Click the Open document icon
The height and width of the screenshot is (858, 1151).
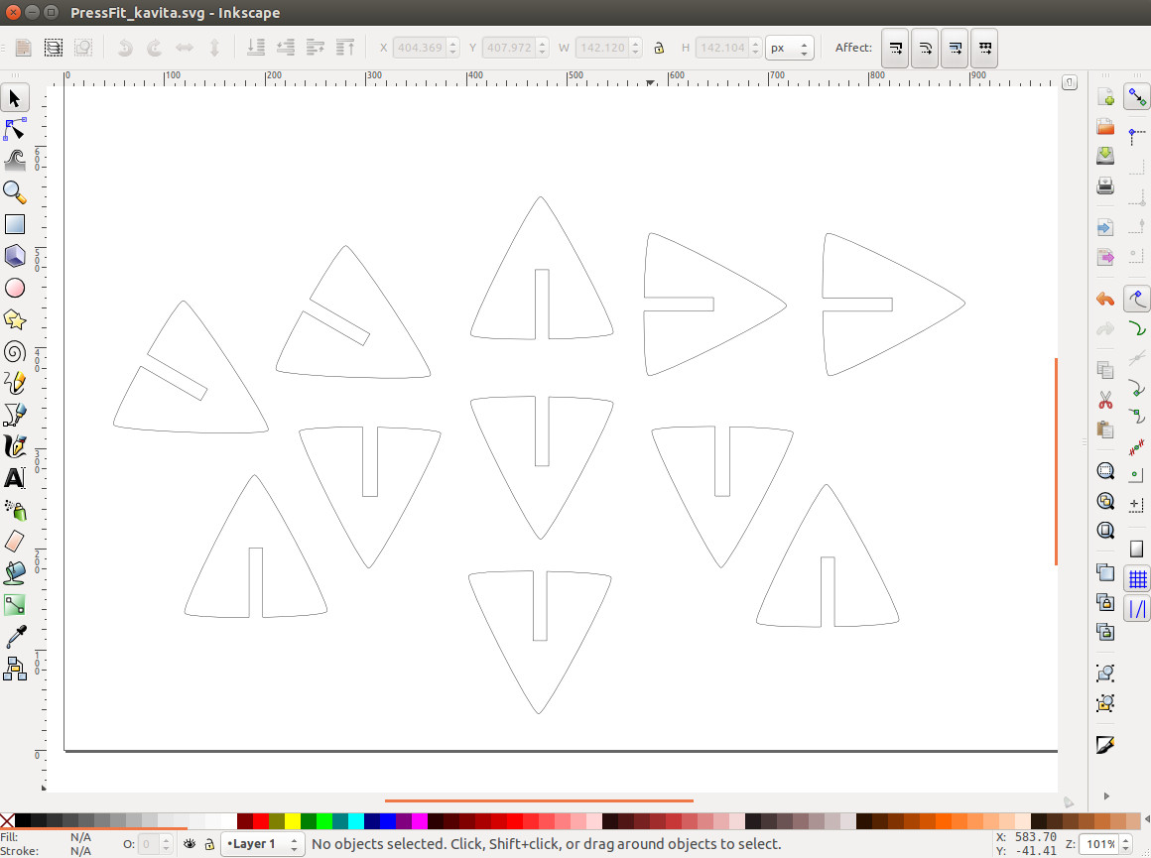(1105, 126)
